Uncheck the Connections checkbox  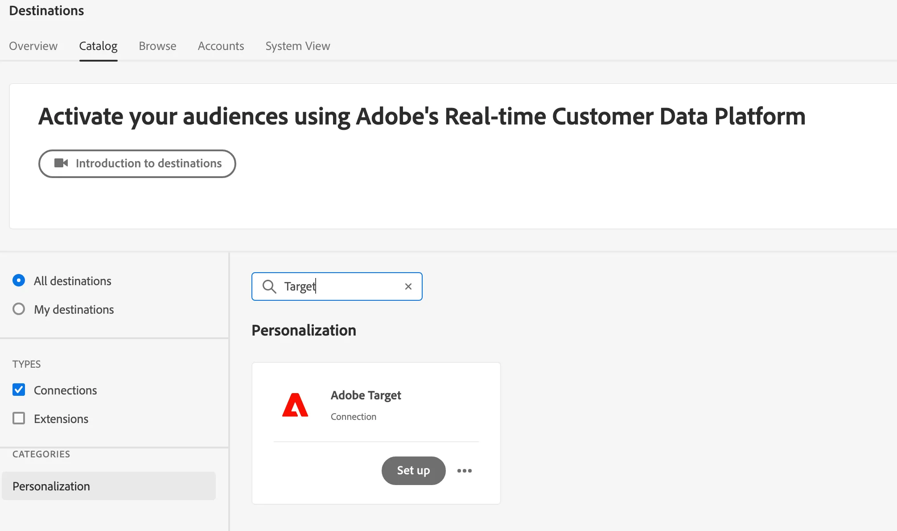19,390
